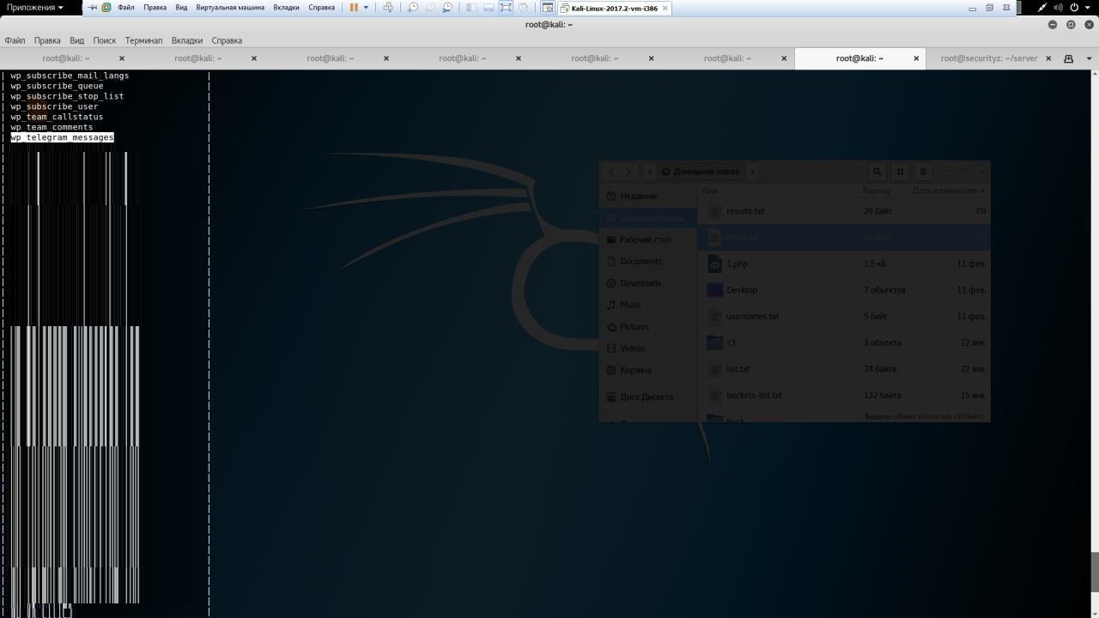Click the wp_subscribe_user table name
Screen dimensions: 1099x618
(x=54, y=106)
